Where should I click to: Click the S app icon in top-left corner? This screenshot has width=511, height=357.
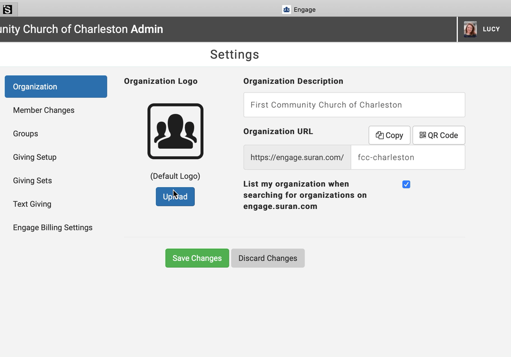point(7,9)
